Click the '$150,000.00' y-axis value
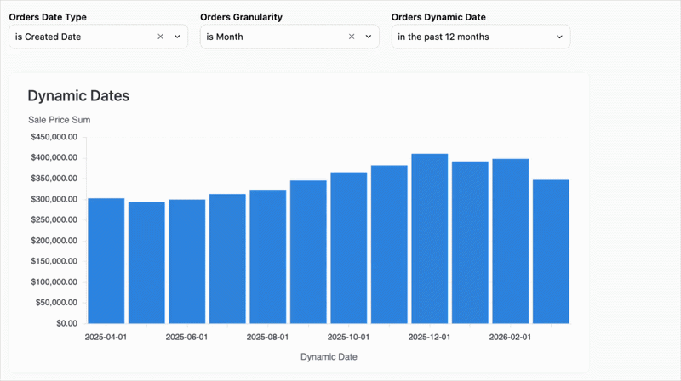 click(54, 261)
